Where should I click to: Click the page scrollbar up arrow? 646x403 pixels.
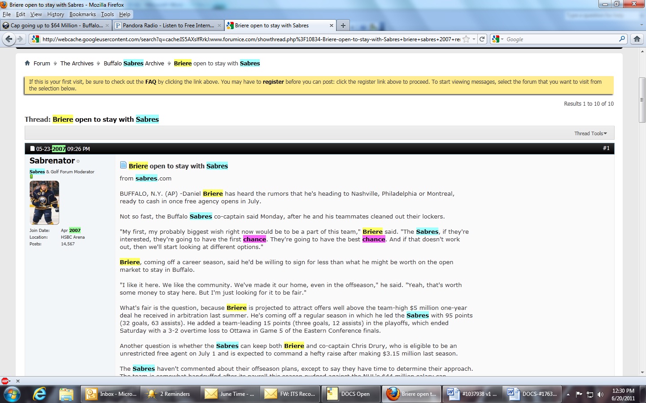642,52
